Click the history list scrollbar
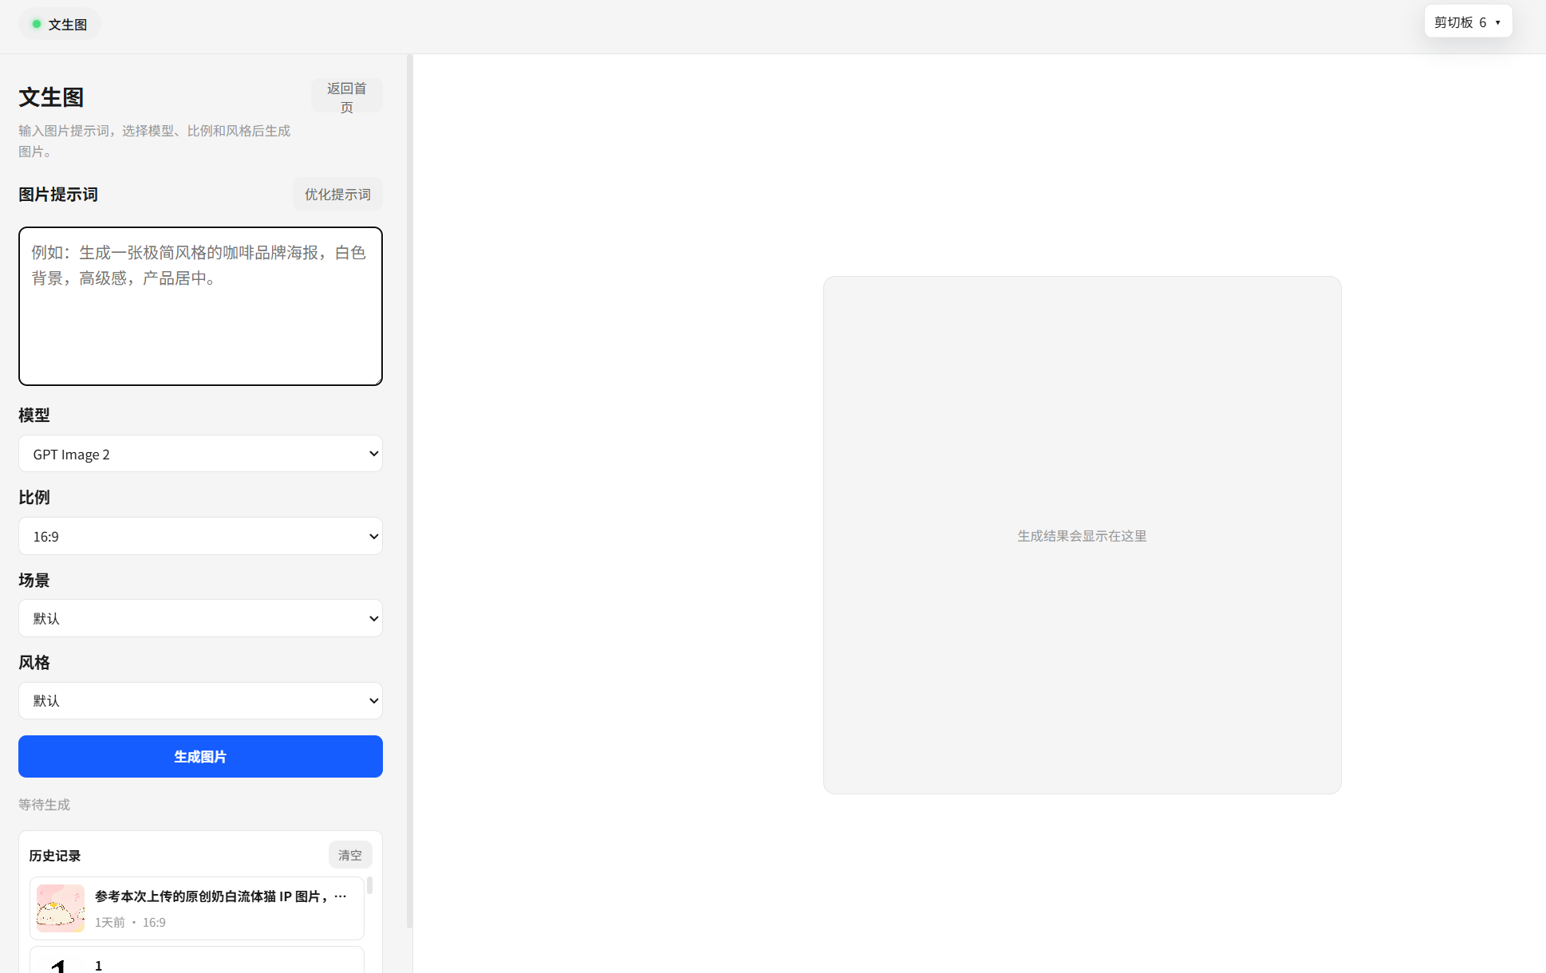Image resolution: width=1546 pixels, height=973 pixels. (370, 886)
